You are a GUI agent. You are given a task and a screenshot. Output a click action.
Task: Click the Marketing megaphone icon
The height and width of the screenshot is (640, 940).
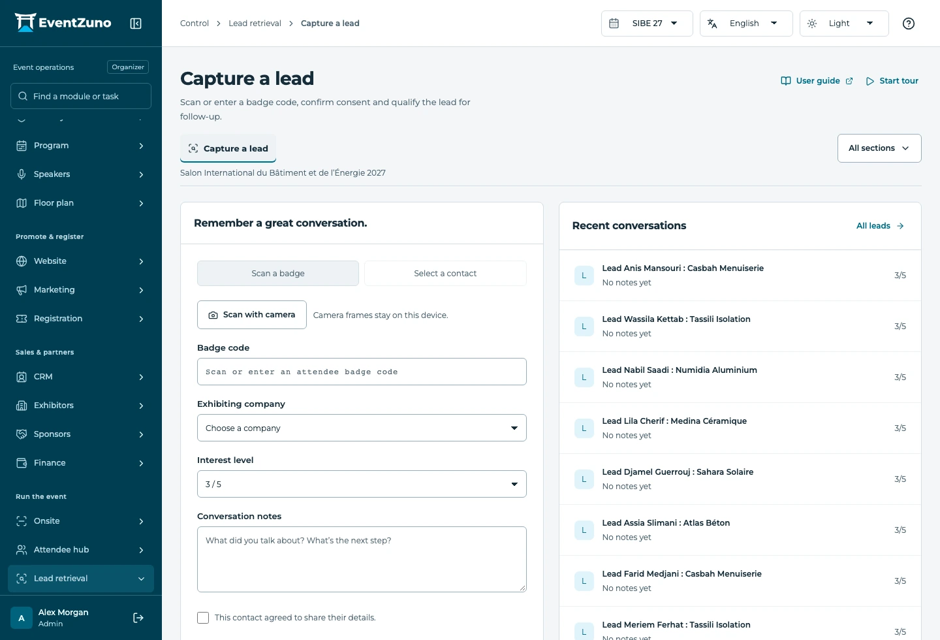tap(22, 290)
